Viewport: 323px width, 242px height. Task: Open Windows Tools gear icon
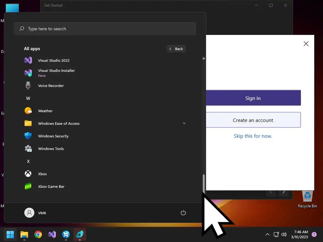pyautogui.click(x=28, y=148)
